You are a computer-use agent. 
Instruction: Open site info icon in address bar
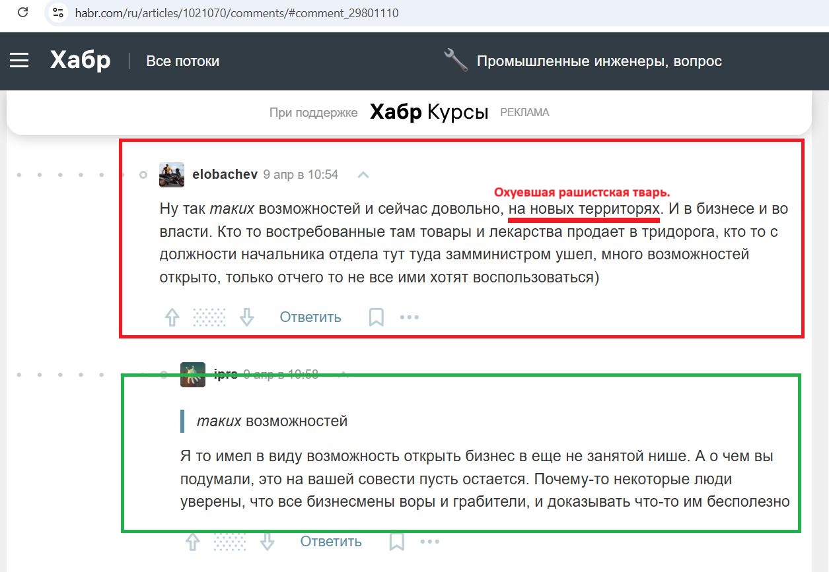pyautogui.click(x=58, y=13)
